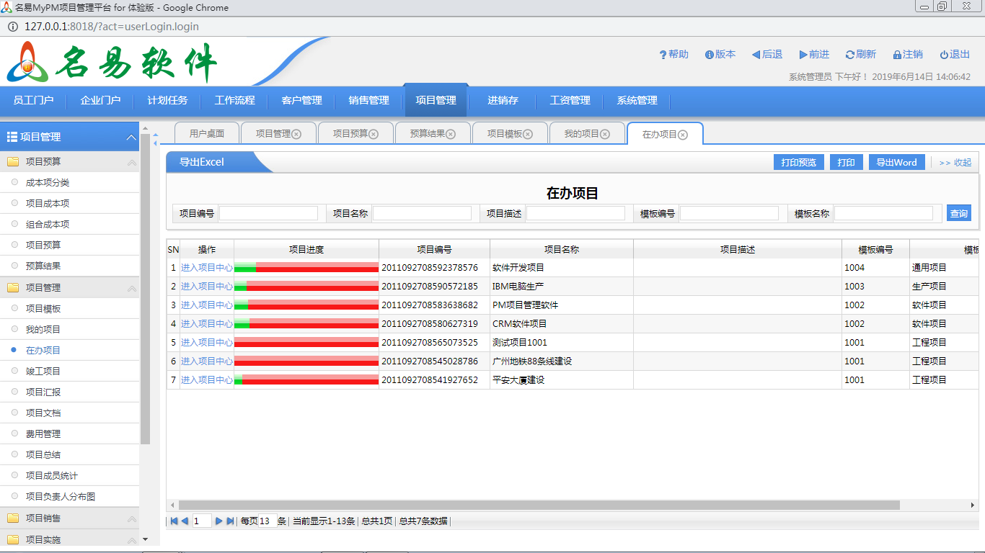The image size is (985, 553).
Task: Collapse the 项目预算 folder section
Action: click(x=132, y=162)
